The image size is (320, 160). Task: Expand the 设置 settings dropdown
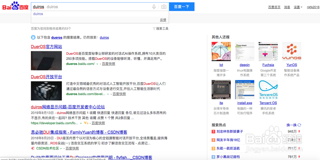298,7
